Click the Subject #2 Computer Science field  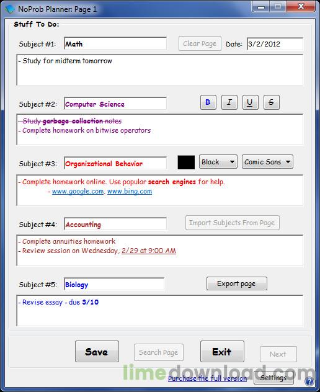[115, 104]
